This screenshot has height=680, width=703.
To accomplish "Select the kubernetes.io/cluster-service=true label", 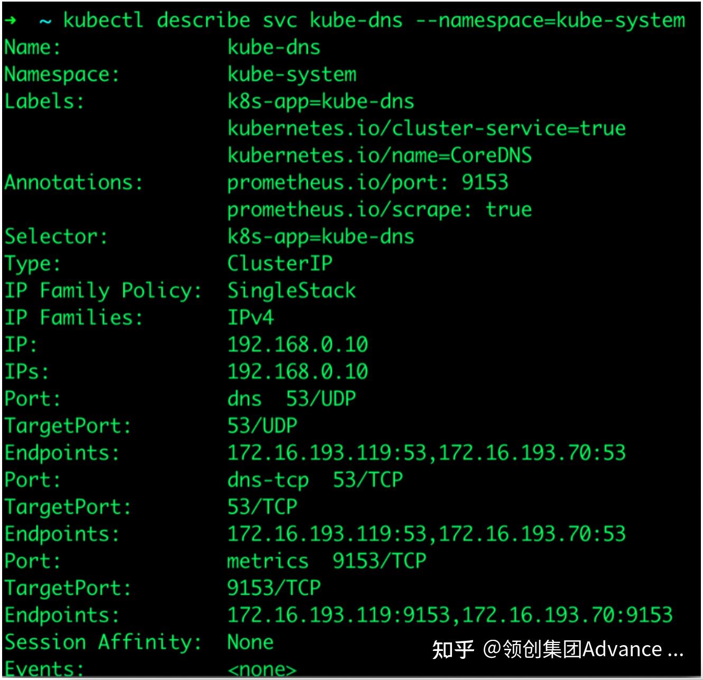I will 427,128.
